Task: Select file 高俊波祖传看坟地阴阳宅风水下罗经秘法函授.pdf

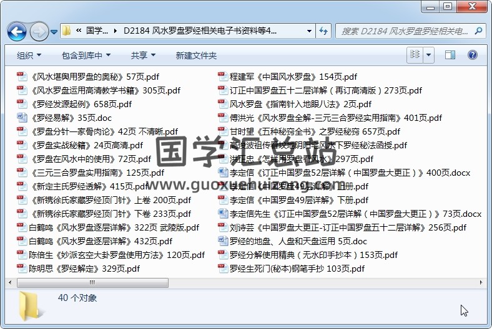Action: (312, 145)
